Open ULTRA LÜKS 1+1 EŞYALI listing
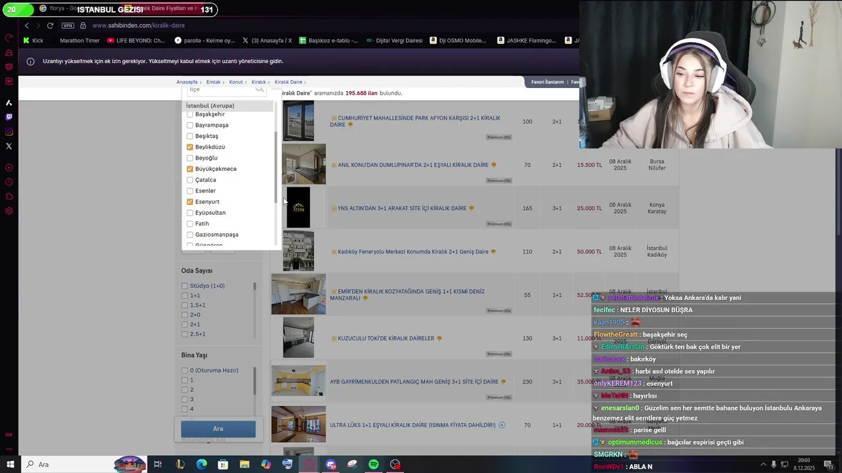The image size is (842, 473). (412, 425)
